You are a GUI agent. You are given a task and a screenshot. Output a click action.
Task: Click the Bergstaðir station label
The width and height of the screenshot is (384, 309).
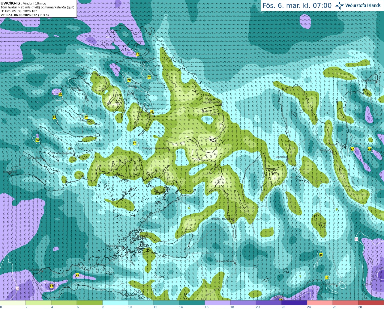(x=325, y=150)
